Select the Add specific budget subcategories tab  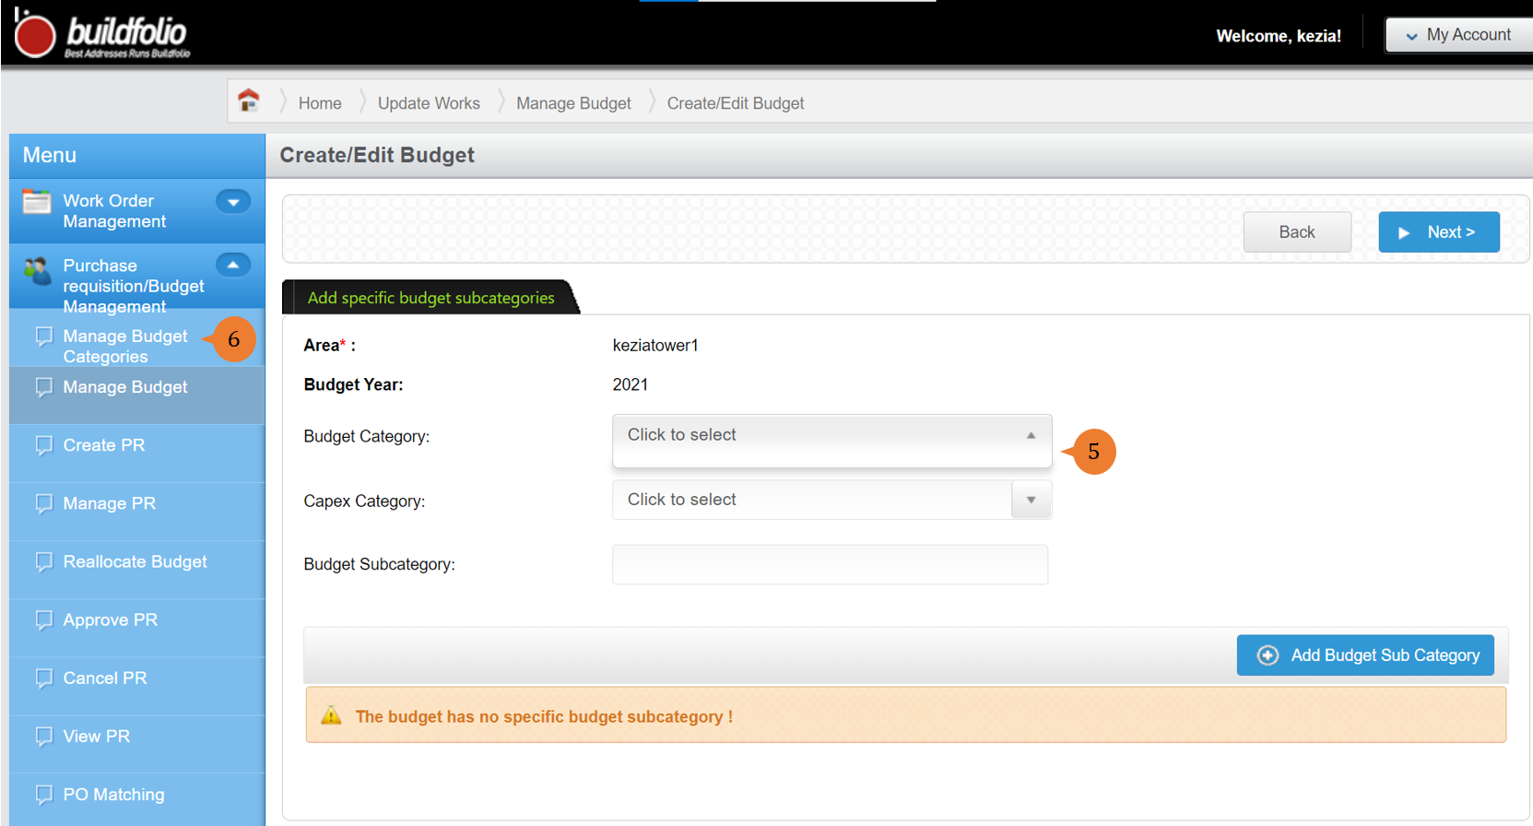point(430,298)
